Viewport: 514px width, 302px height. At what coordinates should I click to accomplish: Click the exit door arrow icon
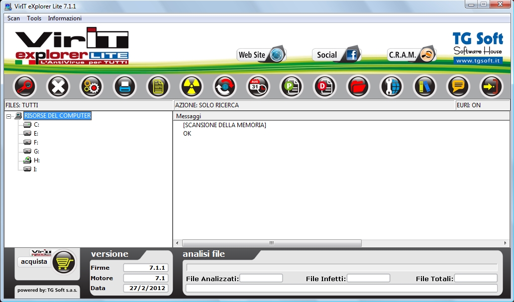click(491, 87)
